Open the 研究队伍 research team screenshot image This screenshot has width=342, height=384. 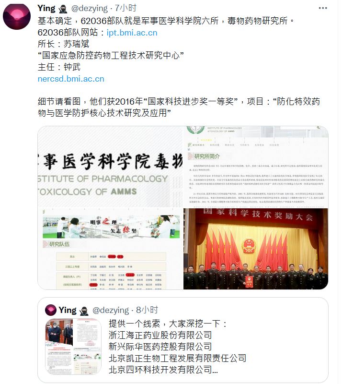click(110, 249)
